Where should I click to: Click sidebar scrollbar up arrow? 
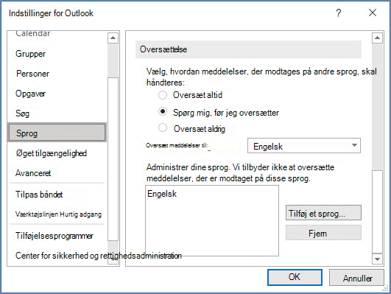point(113,38)
